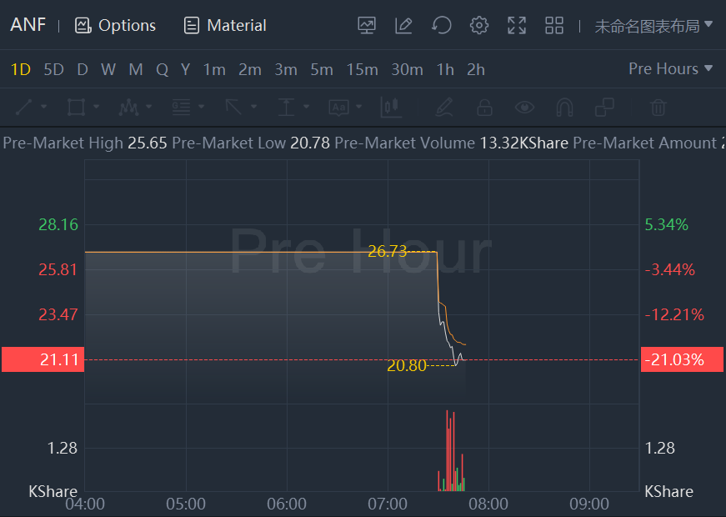Toggle drawings visibility eye icon
Viewport: 726px width, 517px height.
pyautogui.click(x=524, y=107)
